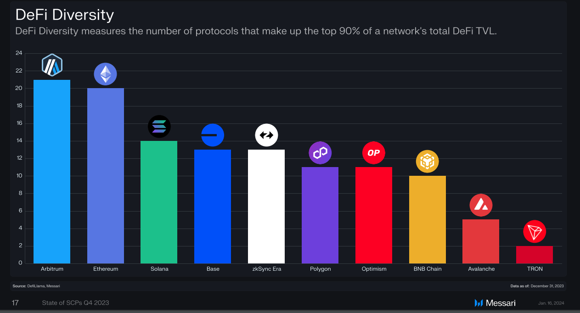580x313 pixels.
Task: Click the yellow BNB Chain bar
Action: [x=428, y=219]
